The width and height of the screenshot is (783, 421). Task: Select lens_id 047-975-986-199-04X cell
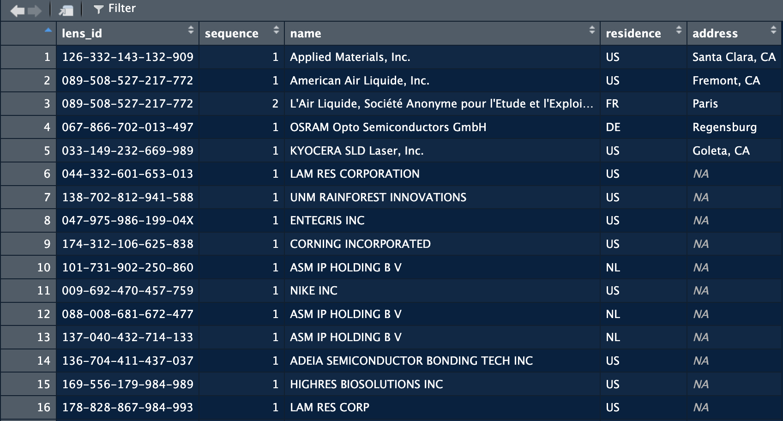[127, 221]
